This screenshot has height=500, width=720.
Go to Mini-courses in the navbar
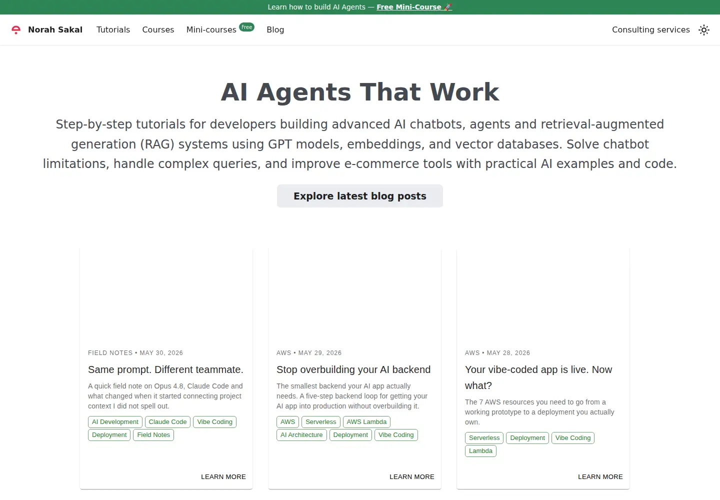pyautogui.click(x=211, y=30)
